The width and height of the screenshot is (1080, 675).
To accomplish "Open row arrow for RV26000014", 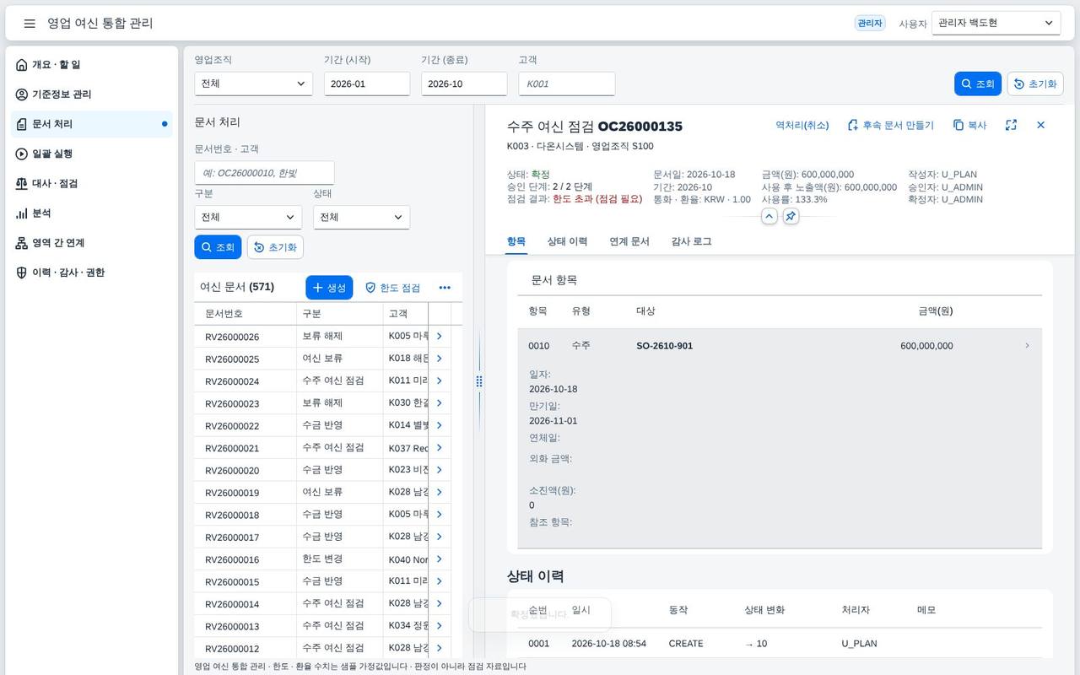I will 439,604.
